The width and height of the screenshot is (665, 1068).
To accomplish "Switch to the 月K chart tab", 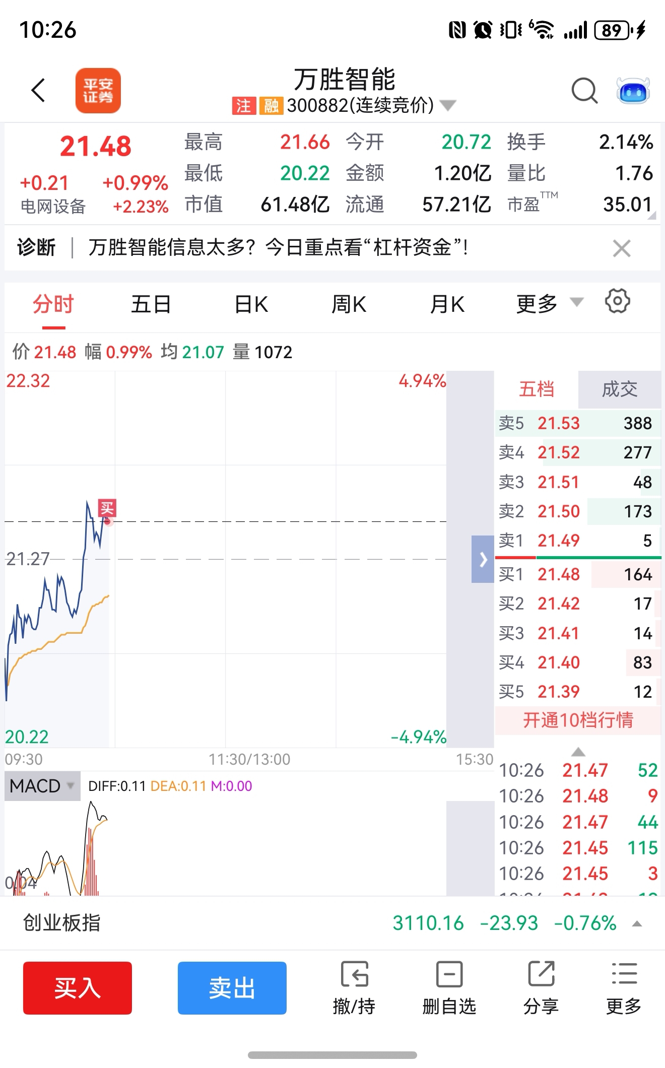I will [447, 304].
